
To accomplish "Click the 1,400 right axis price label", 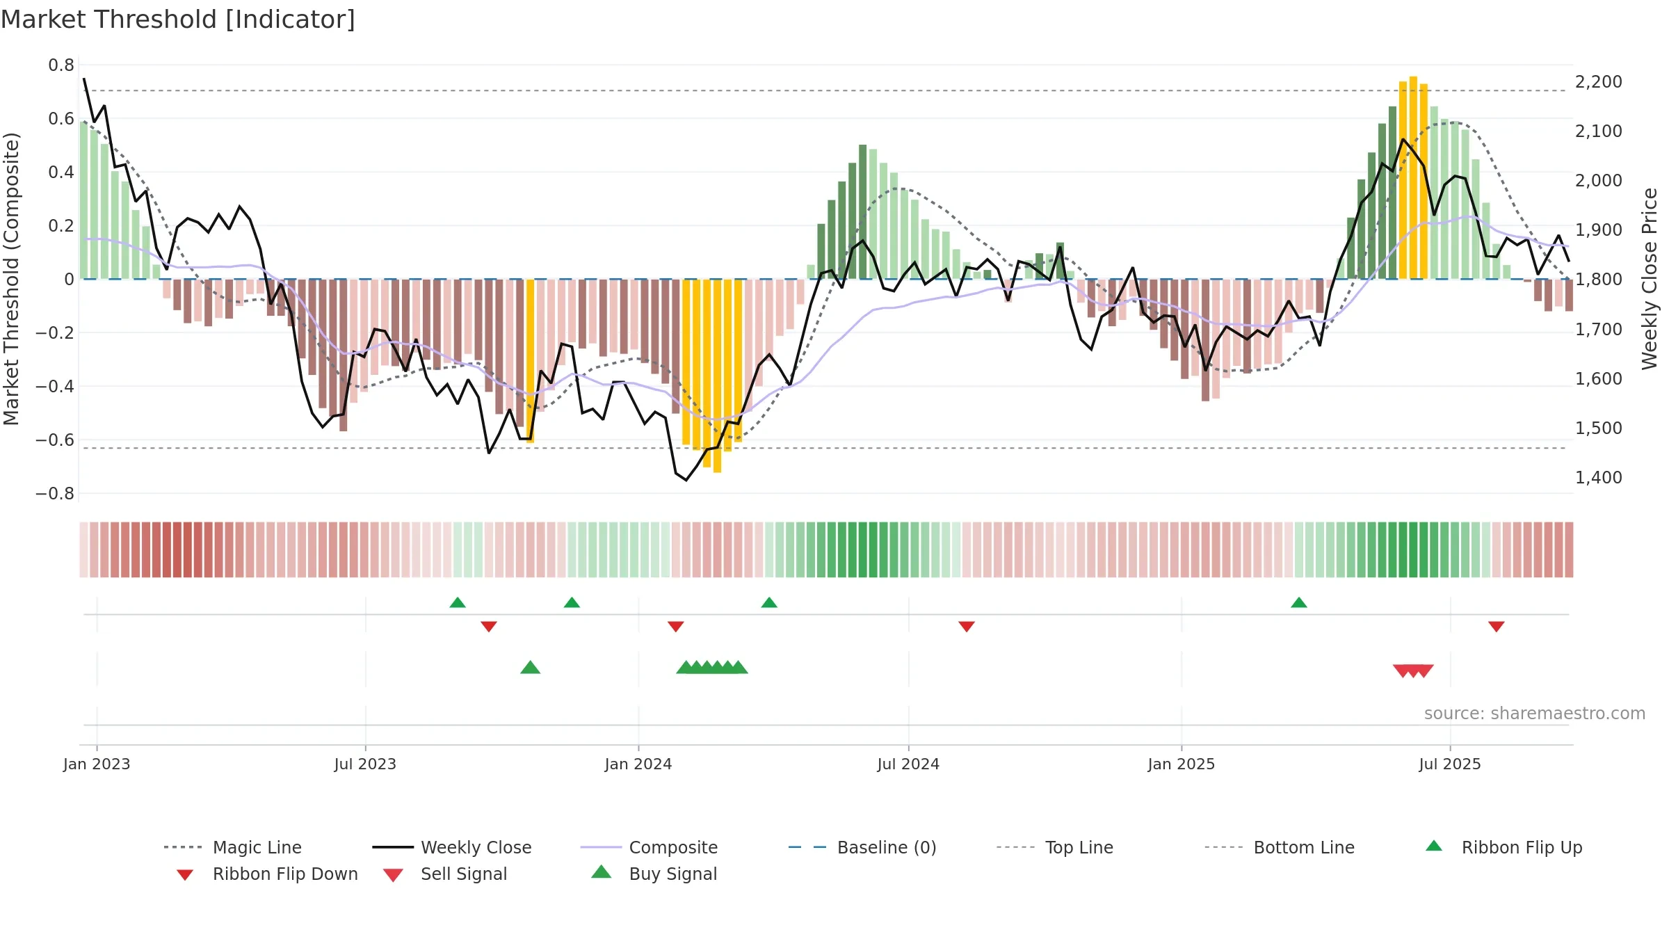I will coord(1599,478).
